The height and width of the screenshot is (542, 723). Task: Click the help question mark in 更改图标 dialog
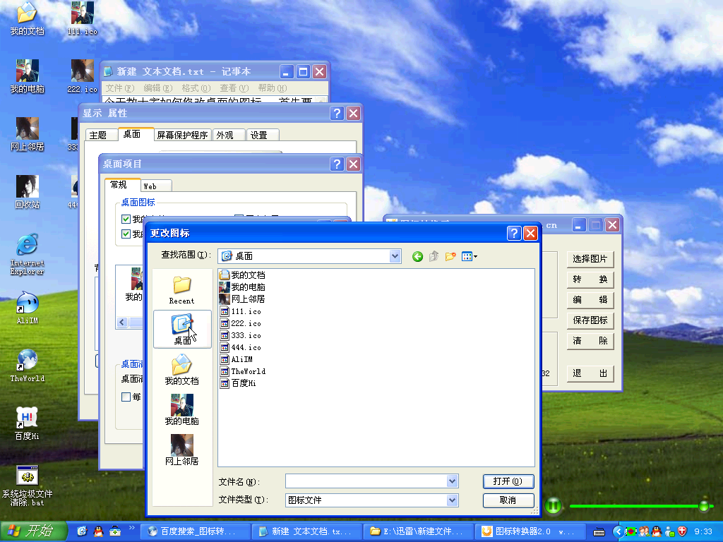coord(514,233)
